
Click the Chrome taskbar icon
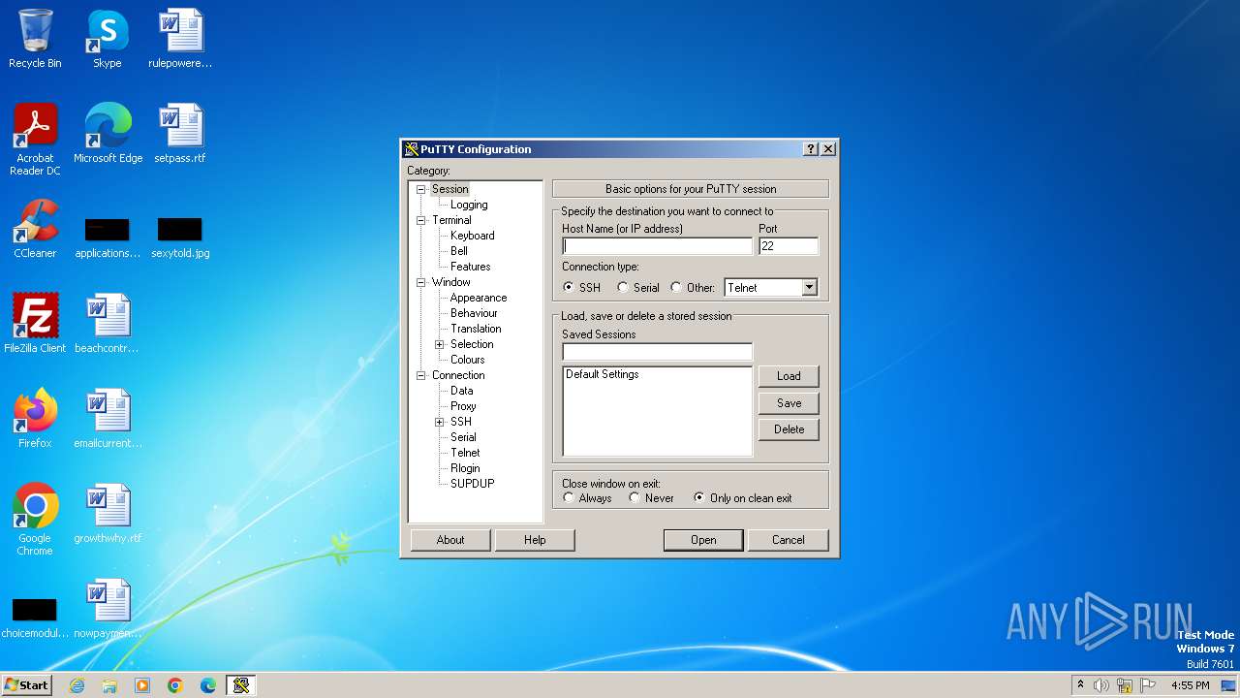[x=175, y=685]
